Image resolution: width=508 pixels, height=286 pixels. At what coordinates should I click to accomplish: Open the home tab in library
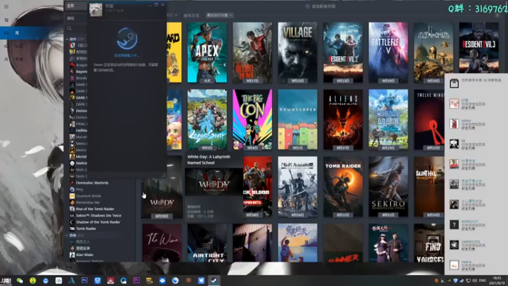70,6
